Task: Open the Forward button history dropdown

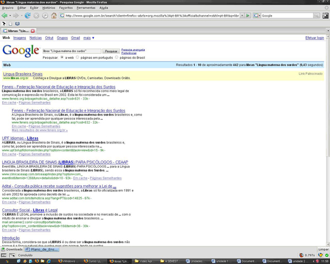Action: click(21, 16)
